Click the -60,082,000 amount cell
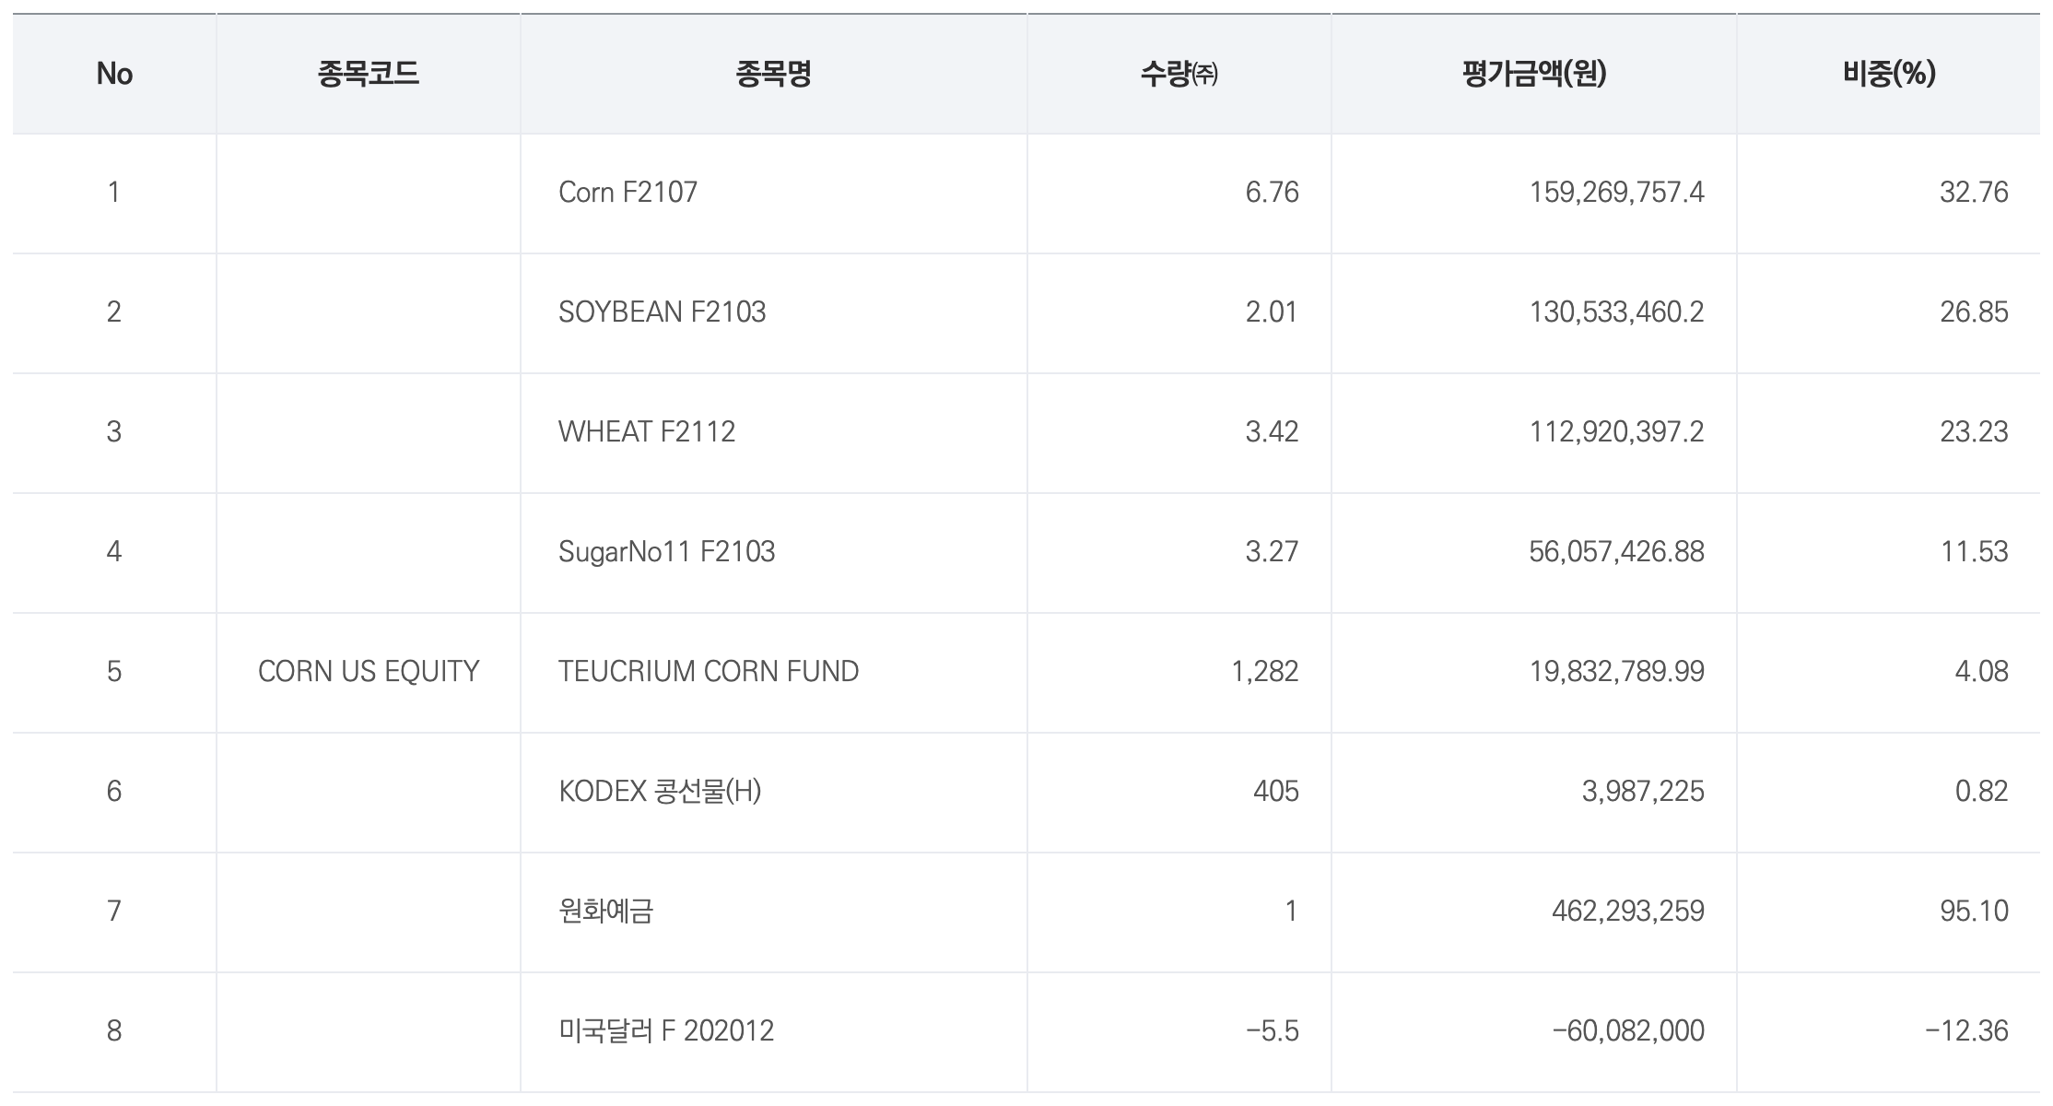Screen dimensions: 2053x1106 tap(1627, 1031)
